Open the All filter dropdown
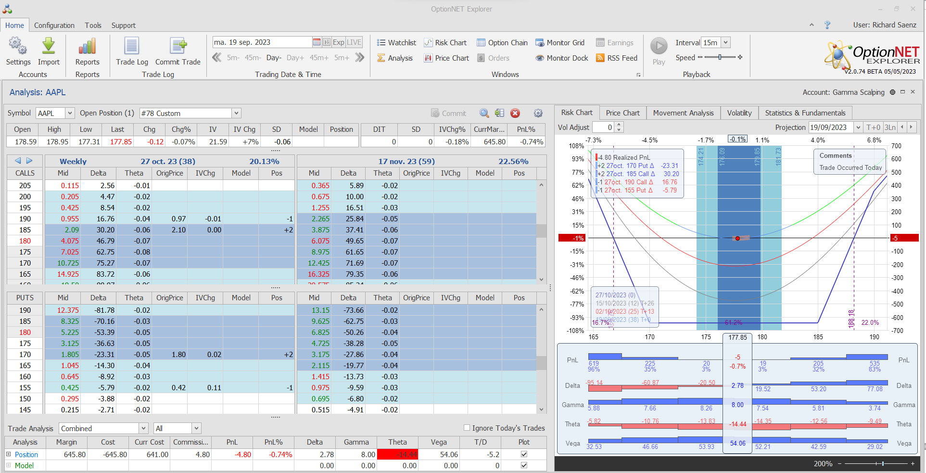This screenshot has width=926, height=473. (196, 428)
